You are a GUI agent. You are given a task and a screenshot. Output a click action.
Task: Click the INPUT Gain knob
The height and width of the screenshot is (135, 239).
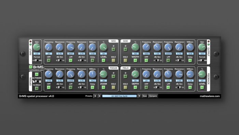click(x=37, y=47)
